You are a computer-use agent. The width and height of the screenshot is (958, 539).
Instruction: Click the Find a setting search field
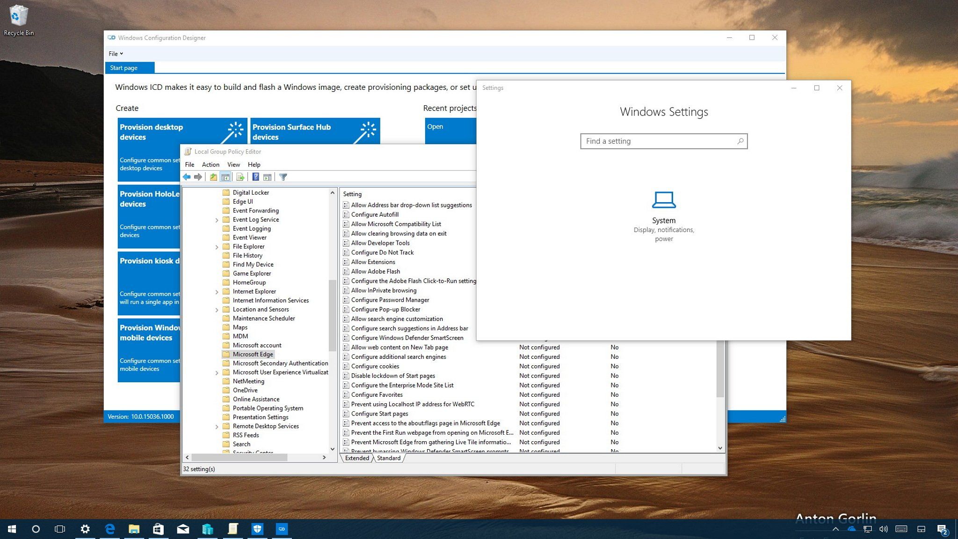point(664,141)
